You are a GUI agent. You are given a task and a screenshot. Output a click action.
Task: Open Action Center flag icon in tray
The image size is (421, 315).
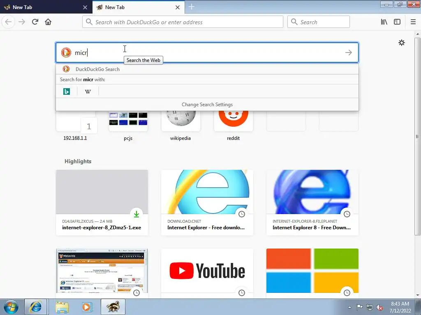tap(359, 307)
